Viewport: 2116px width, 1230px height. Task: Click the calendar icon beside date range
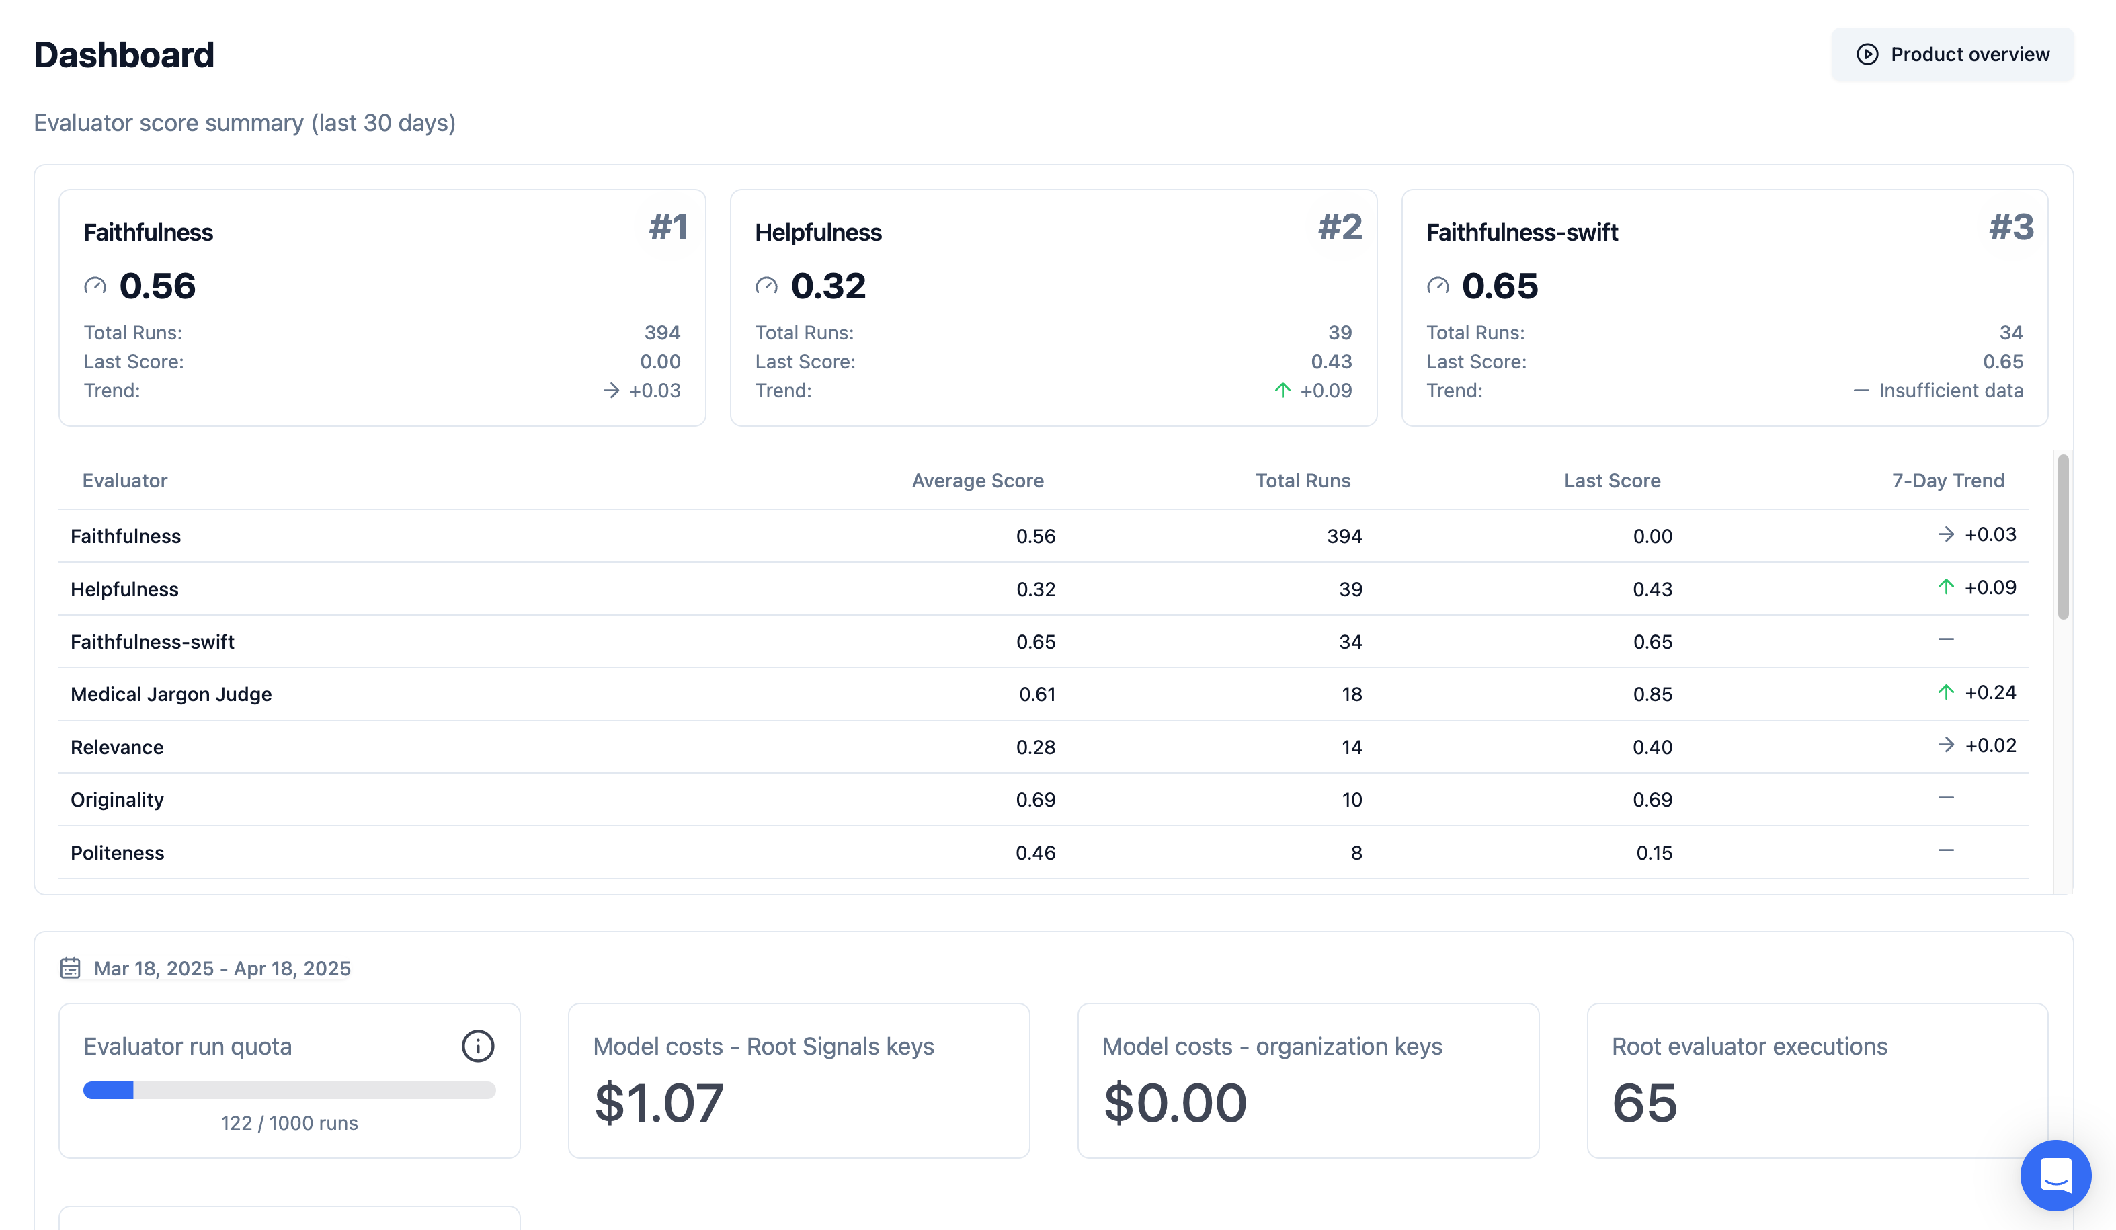pyautogui.click(x=71, y=968)
